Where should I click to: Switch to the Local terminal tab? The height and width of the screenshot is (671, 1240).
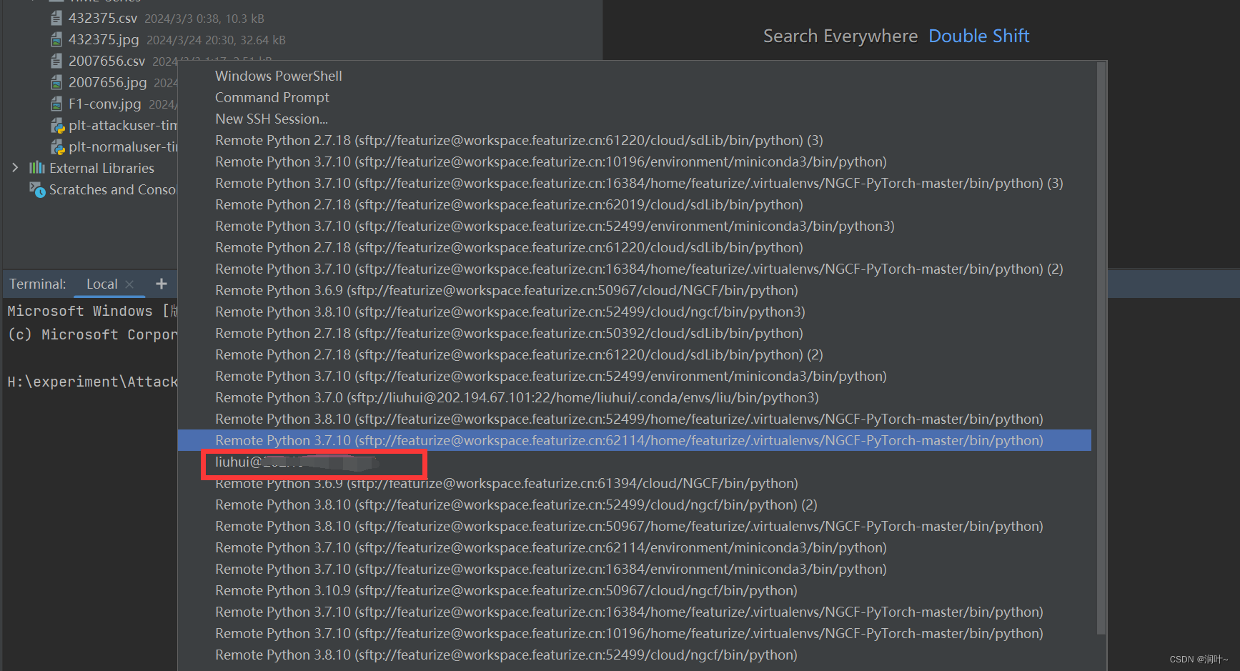coord(101,284)
